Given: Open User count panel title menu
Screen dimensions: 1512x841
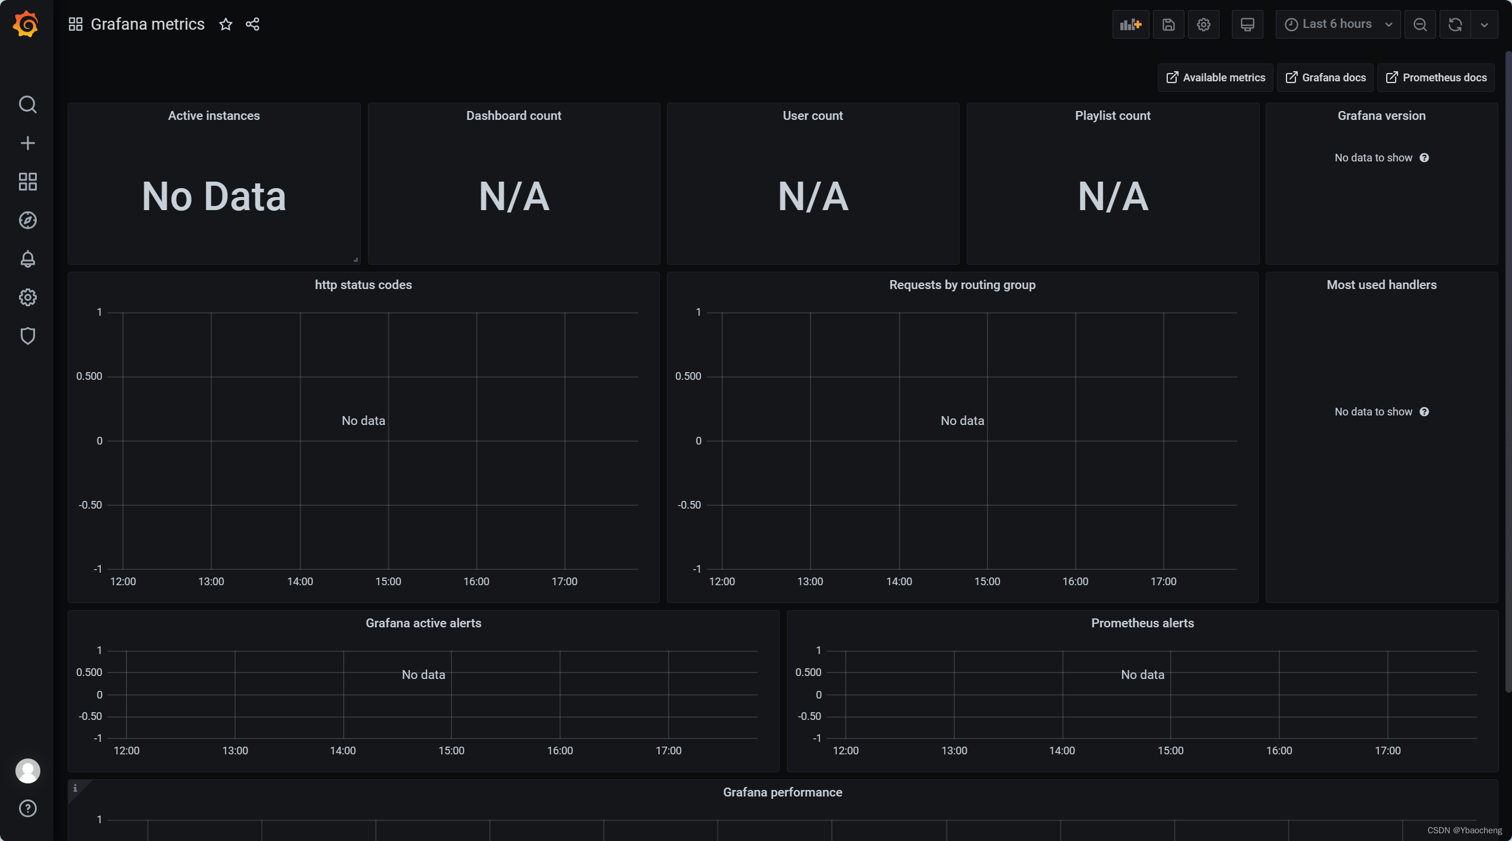Looking at the screenshot, I should click(x=812, y=116).
